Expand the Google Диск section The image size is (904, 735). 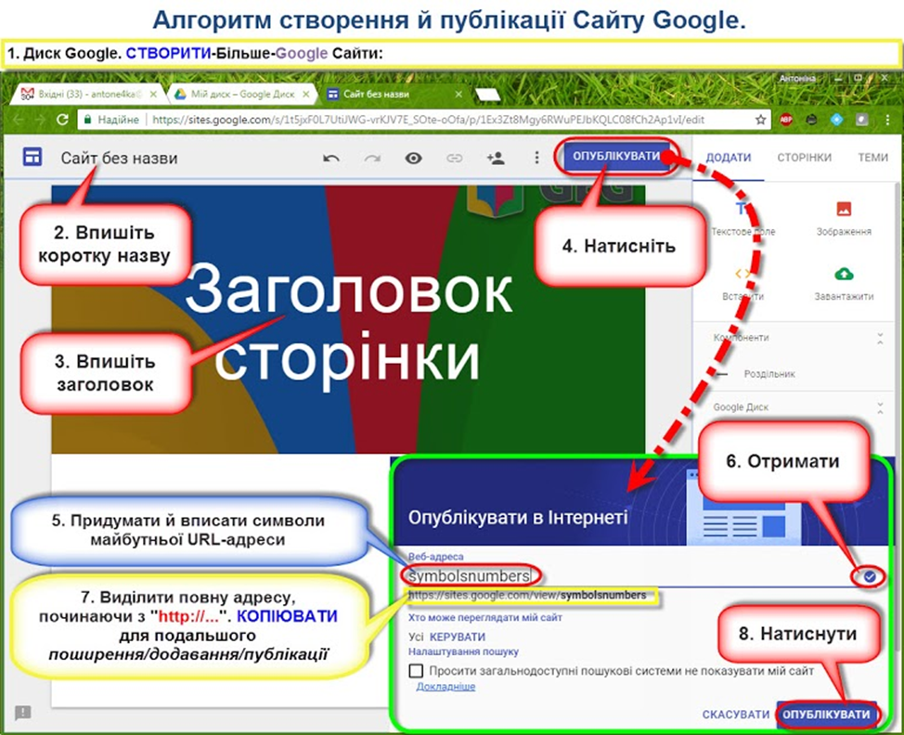point(880,405)
